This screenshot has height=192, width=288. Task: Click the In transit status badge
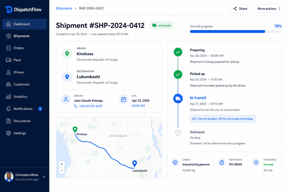point(162,26)
